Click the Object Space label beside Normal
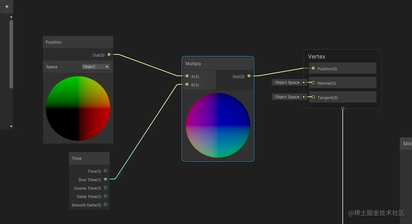The height and width of the screenshot is (224, 412). coord(287,83)
